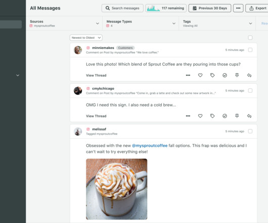268x223 pixels.
Task: Tag the minniemakes message
Action: pos(212,75)
